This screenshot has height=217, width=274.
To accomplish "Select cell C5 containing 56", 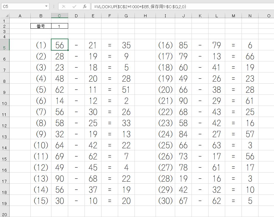I will tap(60, 45).
